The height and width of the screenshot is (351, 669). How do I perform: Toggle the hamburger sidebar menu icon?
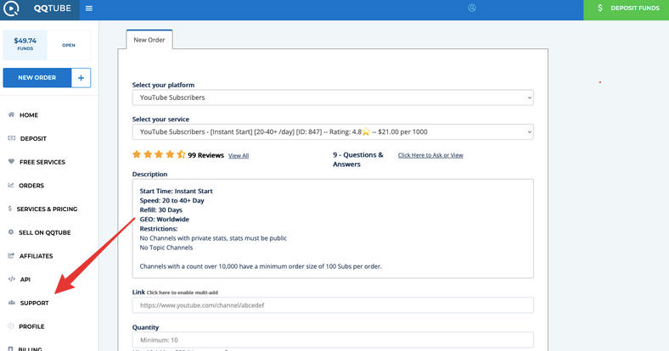89,8
